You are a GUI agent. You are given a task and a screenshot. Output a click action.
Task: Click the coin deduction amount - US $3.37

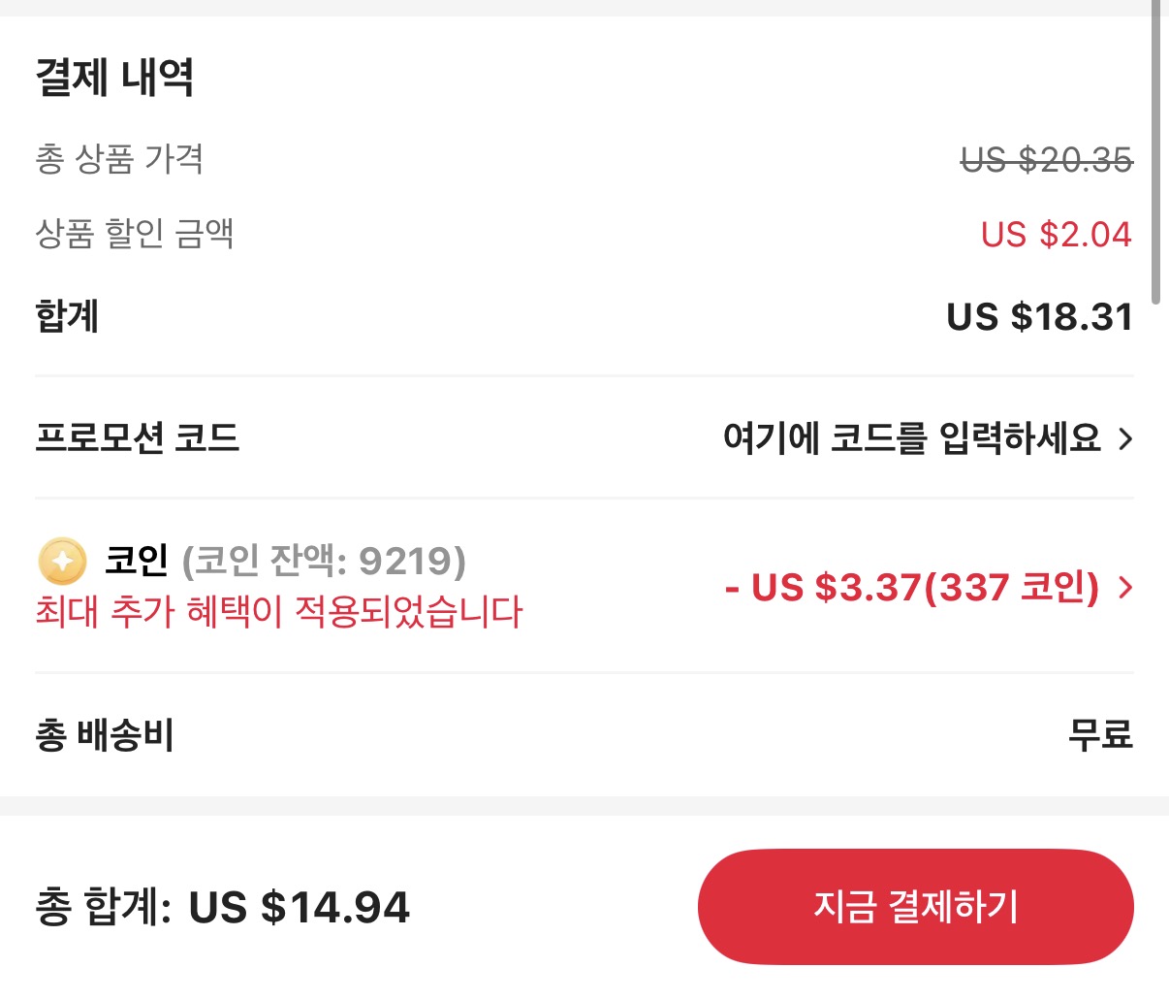click(x=909, y=589)
